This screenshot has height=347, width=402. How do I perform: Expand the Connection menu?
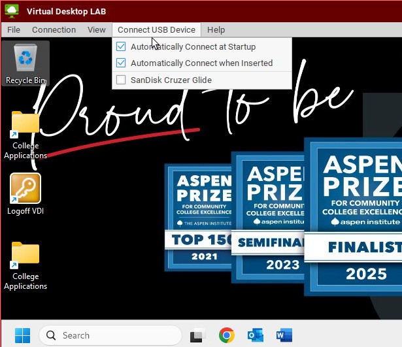[54, 30]
